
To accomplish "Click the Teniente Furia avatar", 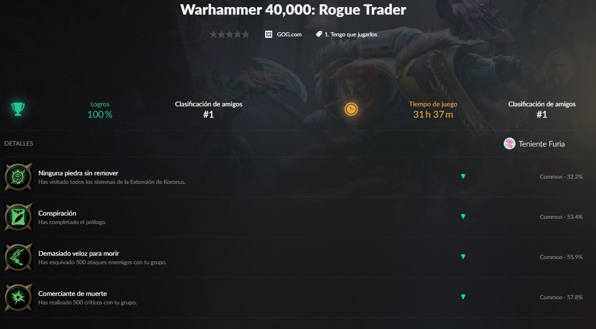I will [x=509, y=144].
